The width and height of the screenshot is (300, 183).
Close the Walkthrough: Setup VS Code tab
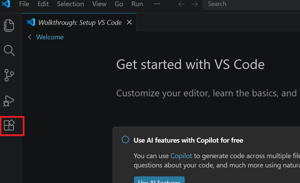129,22
